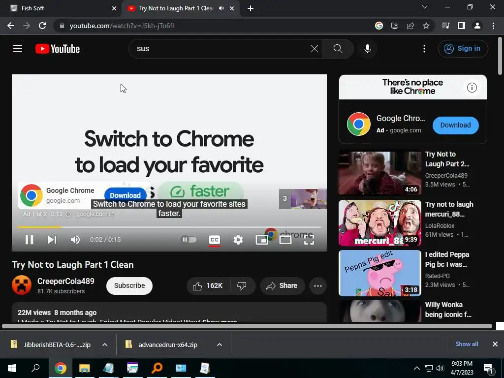This screenshot has height=378, width=504.
Task: Open I edited Peppa Pig video thumbnail
Action: click(379, 273)
